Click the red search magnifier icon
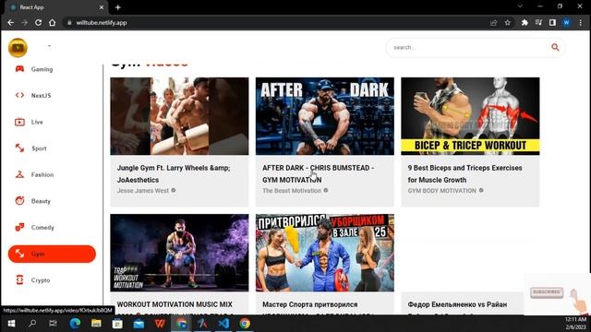 tap(555, 47)
